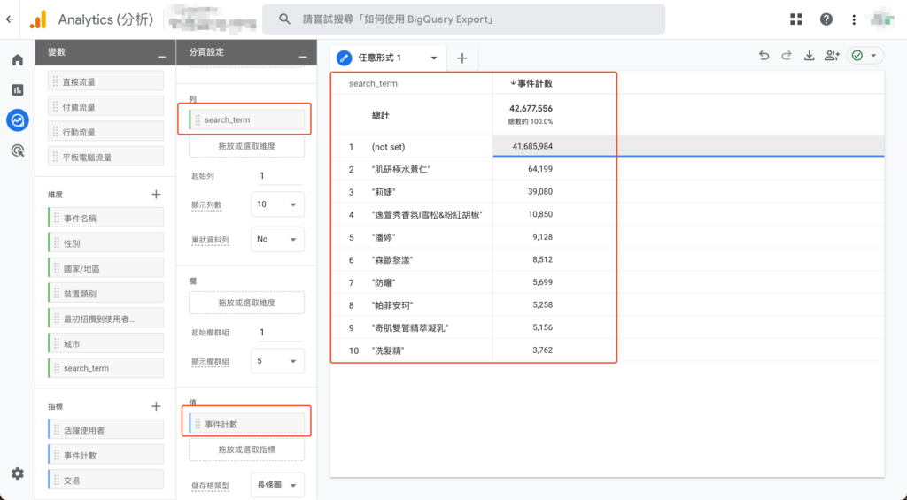Open the 顯示列數 dropdown showing 10
The width and height of the screenshot is (907, 500).
click(277, 204)
